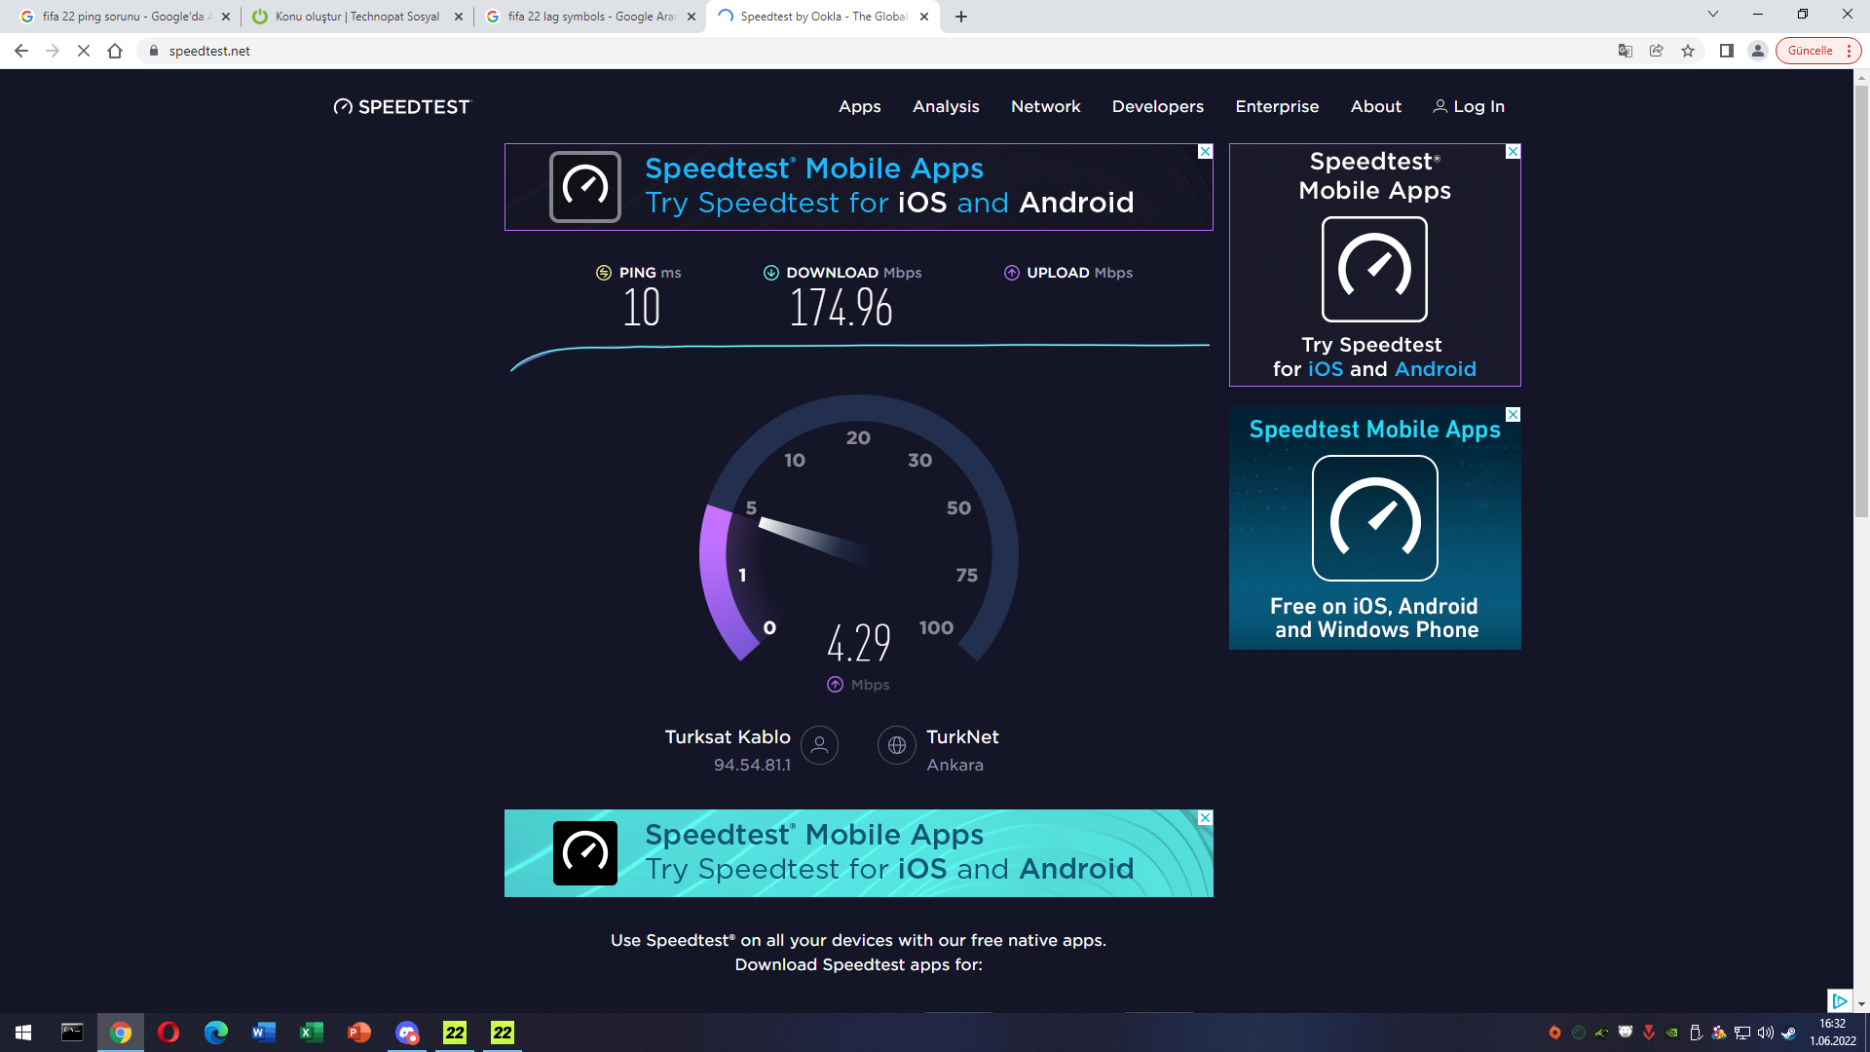This screenshot has height=1052, width=1870.
Task: Click the user account icon beside Turksat Kablo
Action: pos(819,746)
